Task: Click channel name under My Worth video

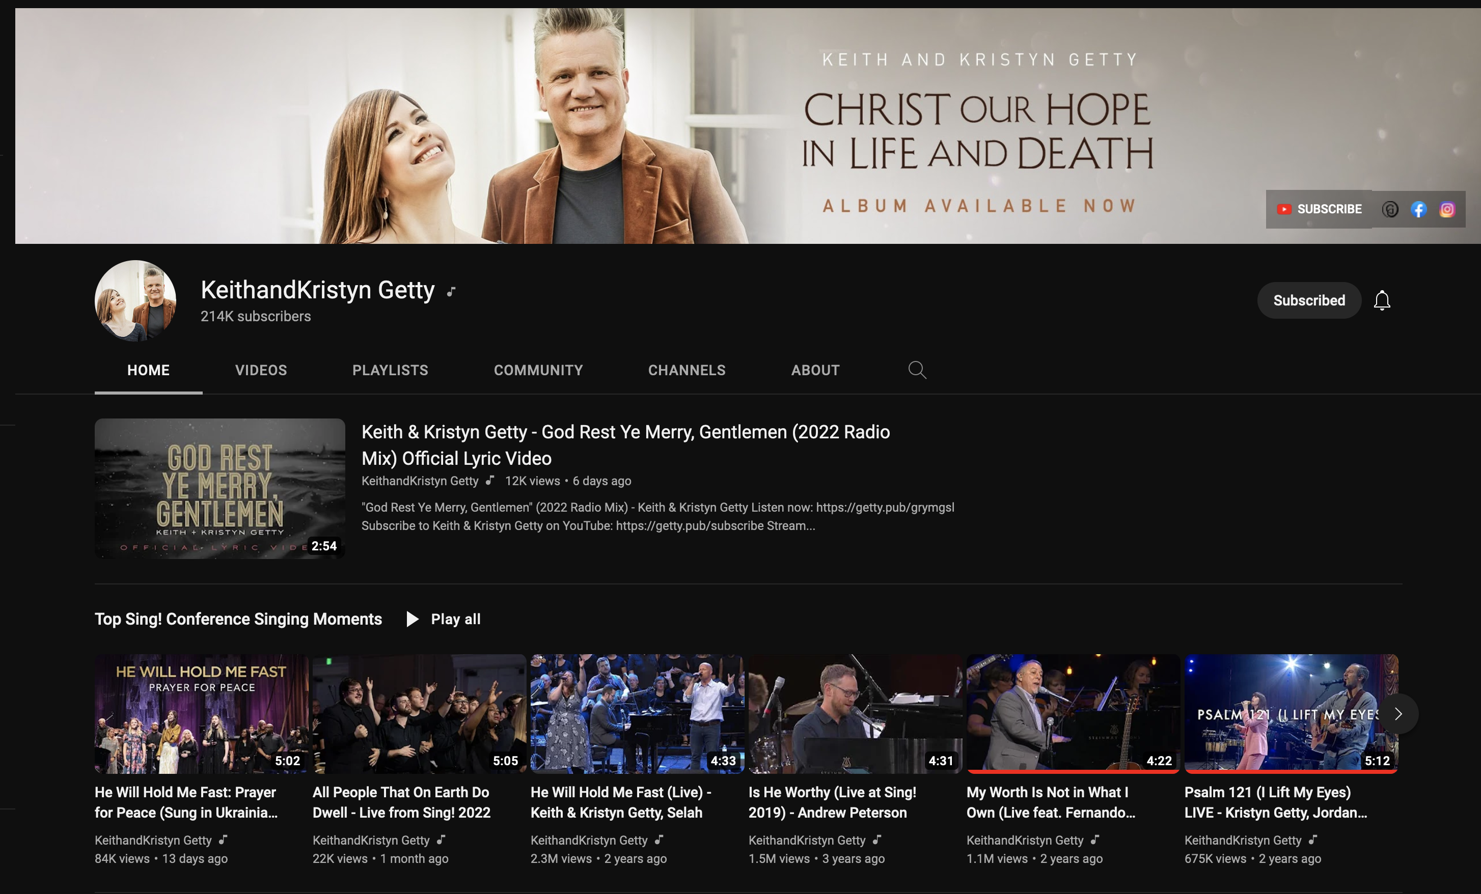Action: click(x=1025, y=840)
